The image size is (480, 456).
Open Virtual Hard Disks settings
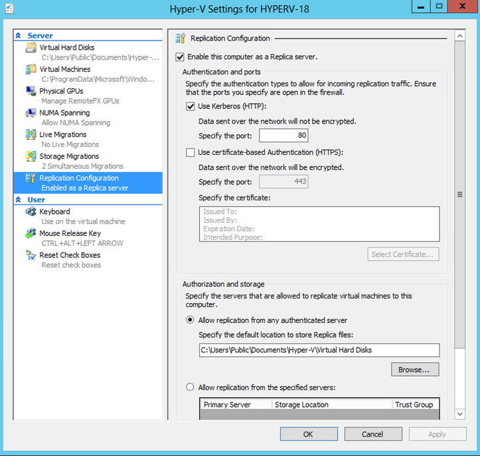67,47
